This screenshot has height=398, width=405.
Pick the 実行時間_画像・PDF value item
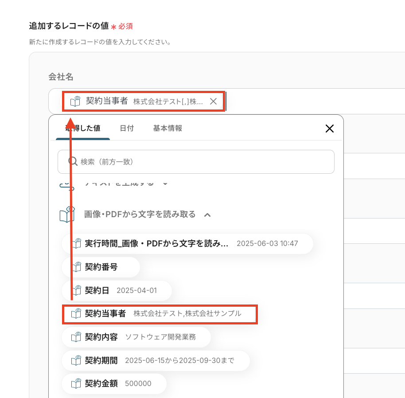coord(187,243)
